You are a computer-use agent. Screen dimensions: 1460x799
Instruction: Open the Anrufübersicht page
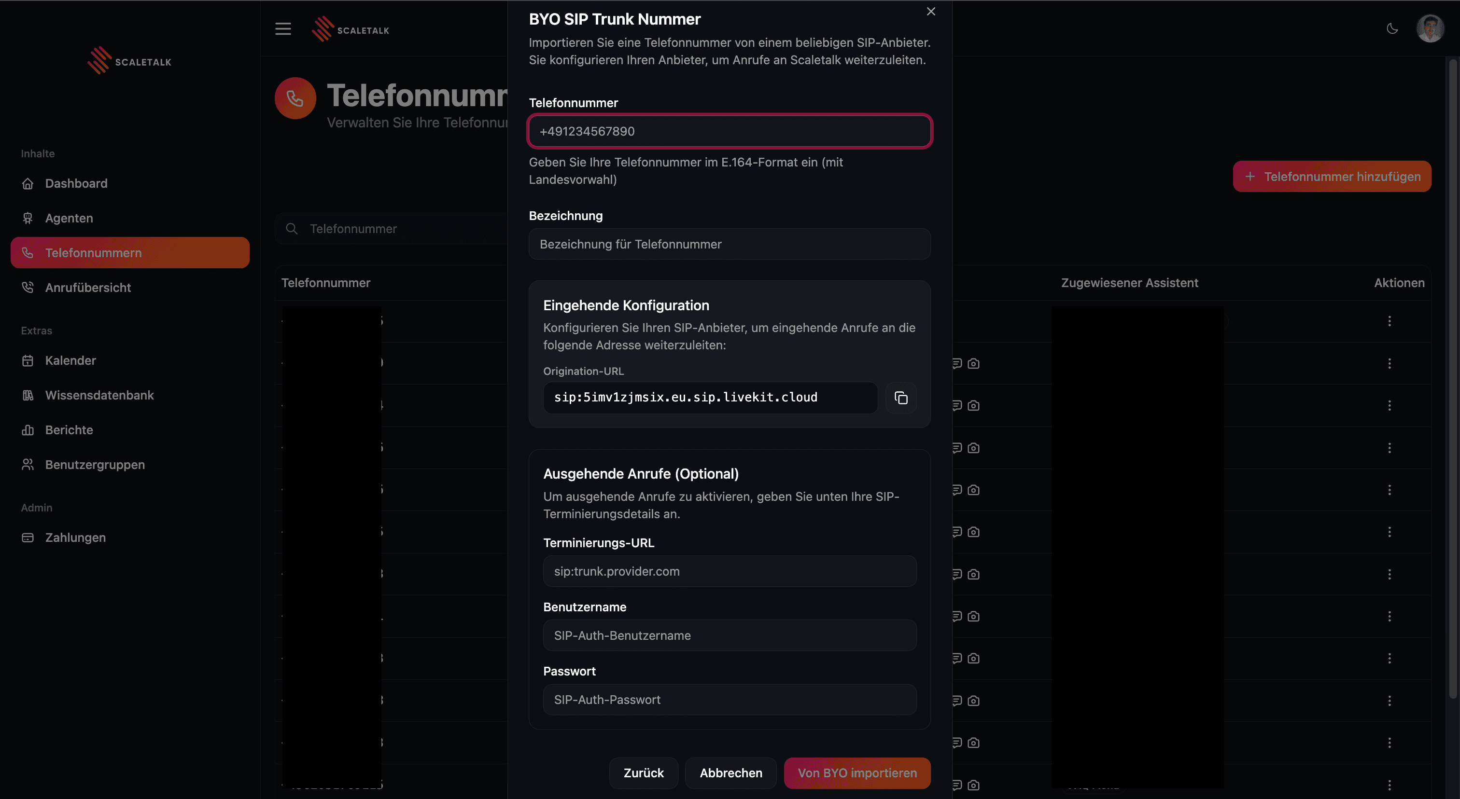click(88, 288)
